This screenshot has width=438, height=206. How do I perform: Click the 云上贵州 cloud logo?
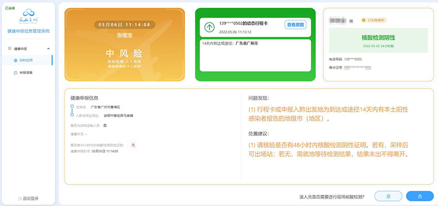point(28,16)
